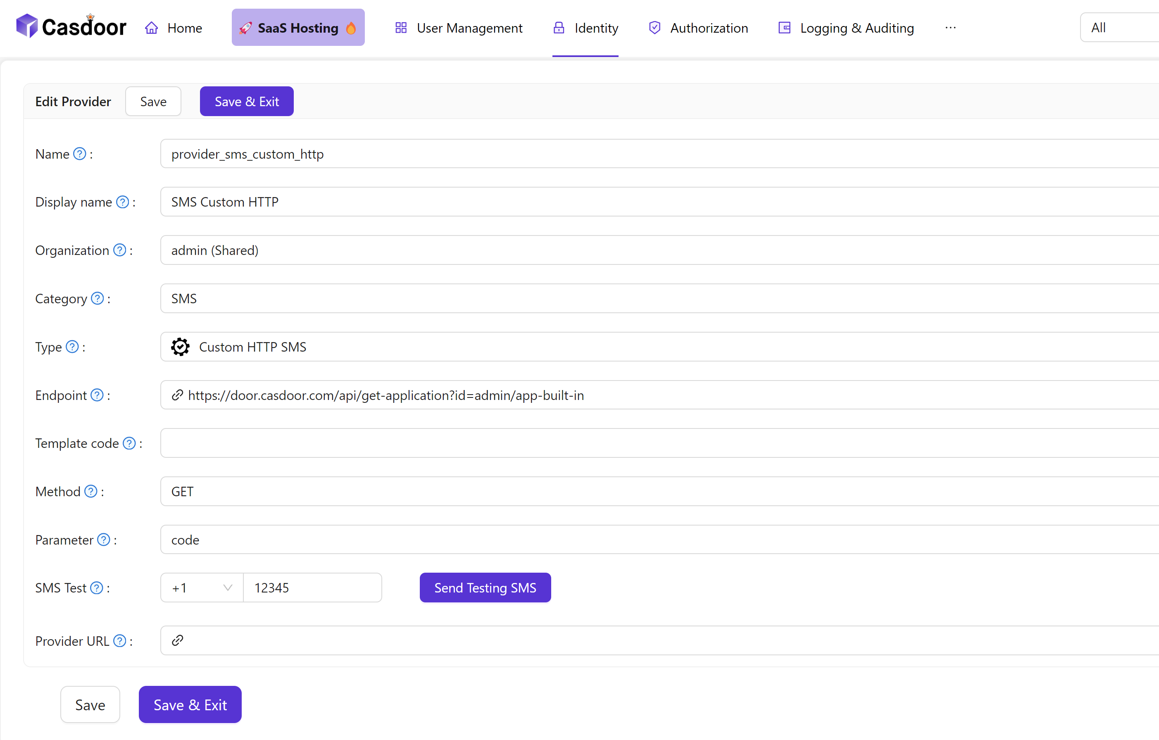1159x740 pixels.
Task: Open the Home menu item
Action: point(174,28)
